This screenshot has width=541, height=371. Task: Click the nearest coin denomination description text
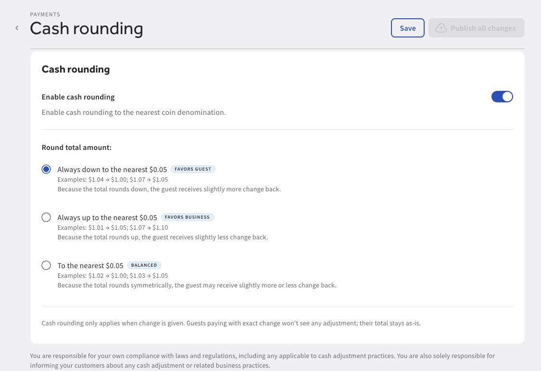pos(134,112)
